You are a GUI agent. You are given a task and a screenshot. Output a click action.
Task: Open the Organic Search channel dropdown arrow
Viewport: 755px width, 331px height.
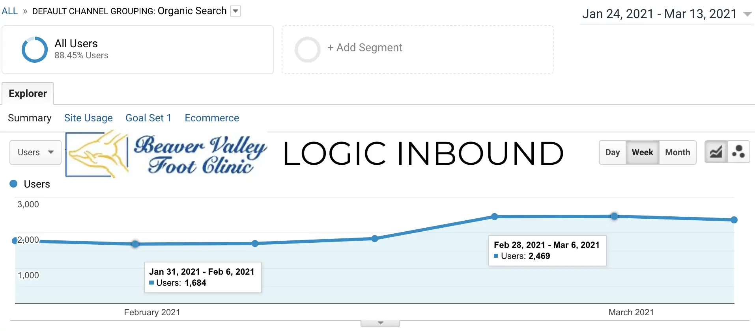tap(235, 11)
